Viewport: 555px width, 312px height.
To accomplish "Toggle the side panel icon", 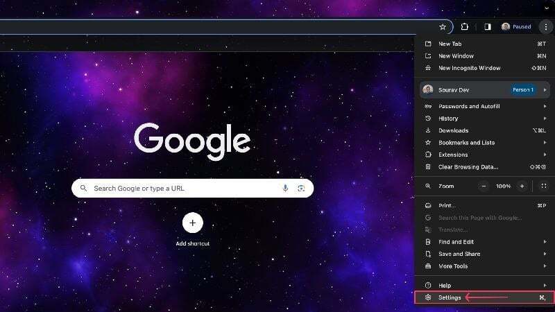I will [x=488, y=26].
